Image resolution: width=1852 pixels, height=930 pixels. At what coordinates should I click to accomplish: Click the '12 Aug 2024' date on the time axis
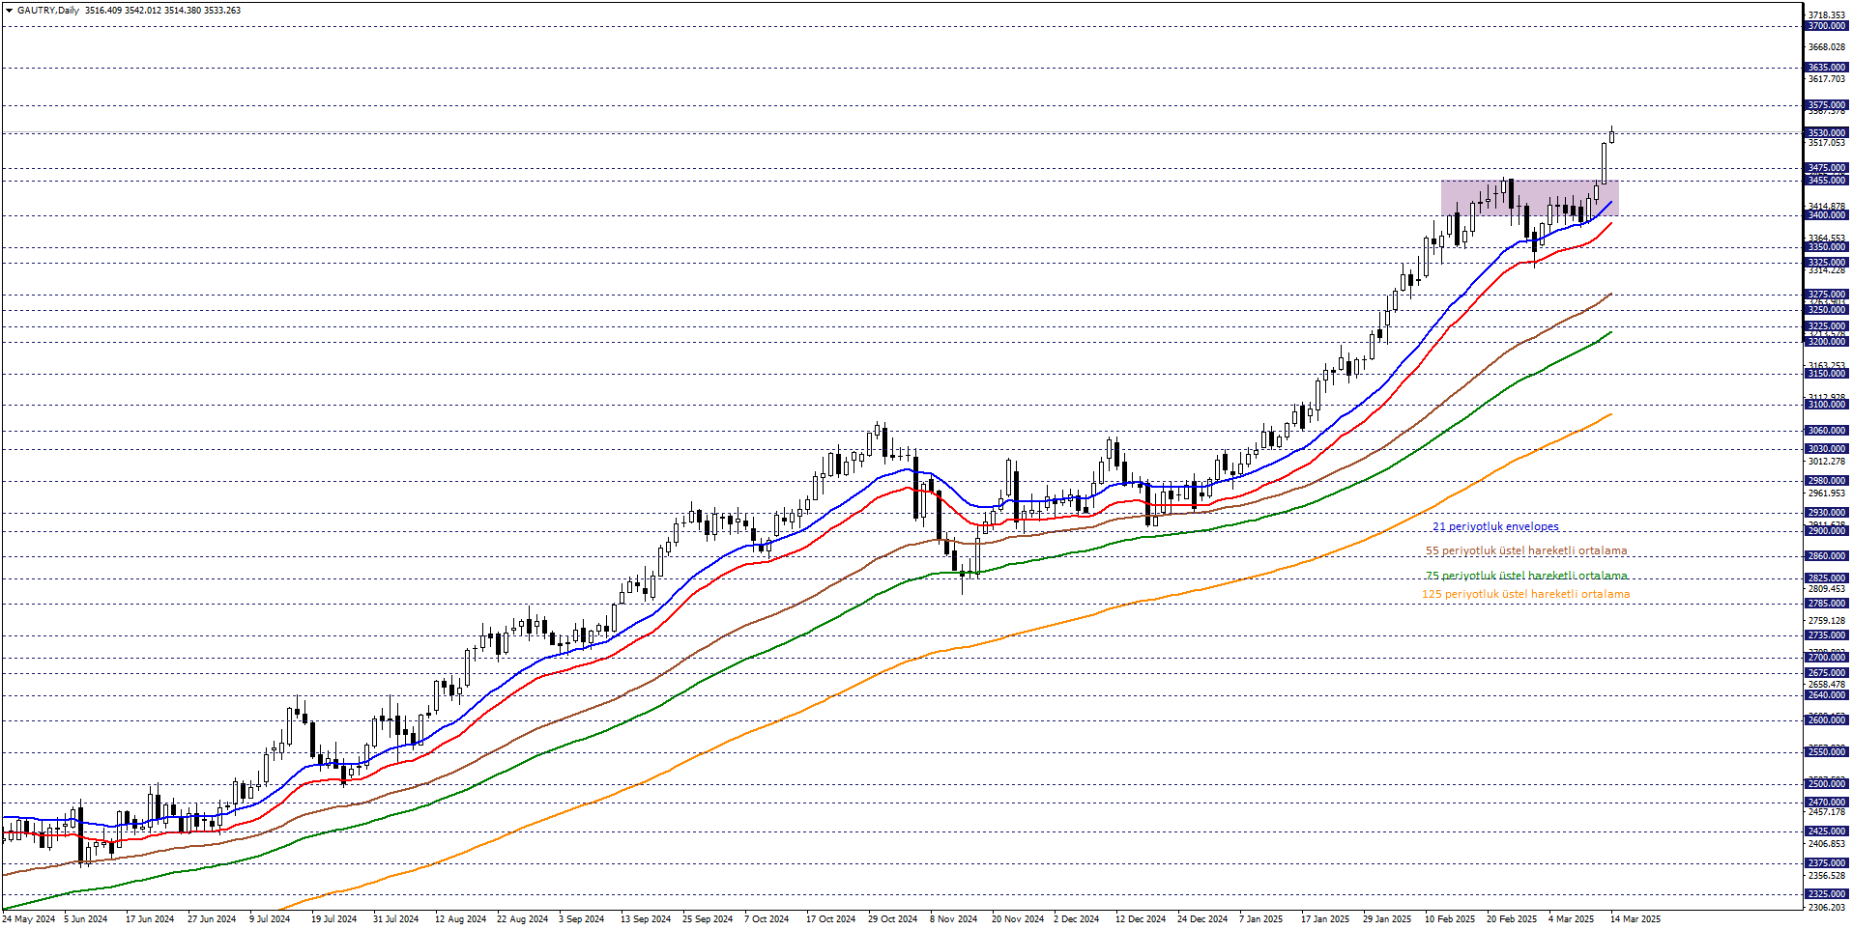pyautogui.click(x=460, y=919)
